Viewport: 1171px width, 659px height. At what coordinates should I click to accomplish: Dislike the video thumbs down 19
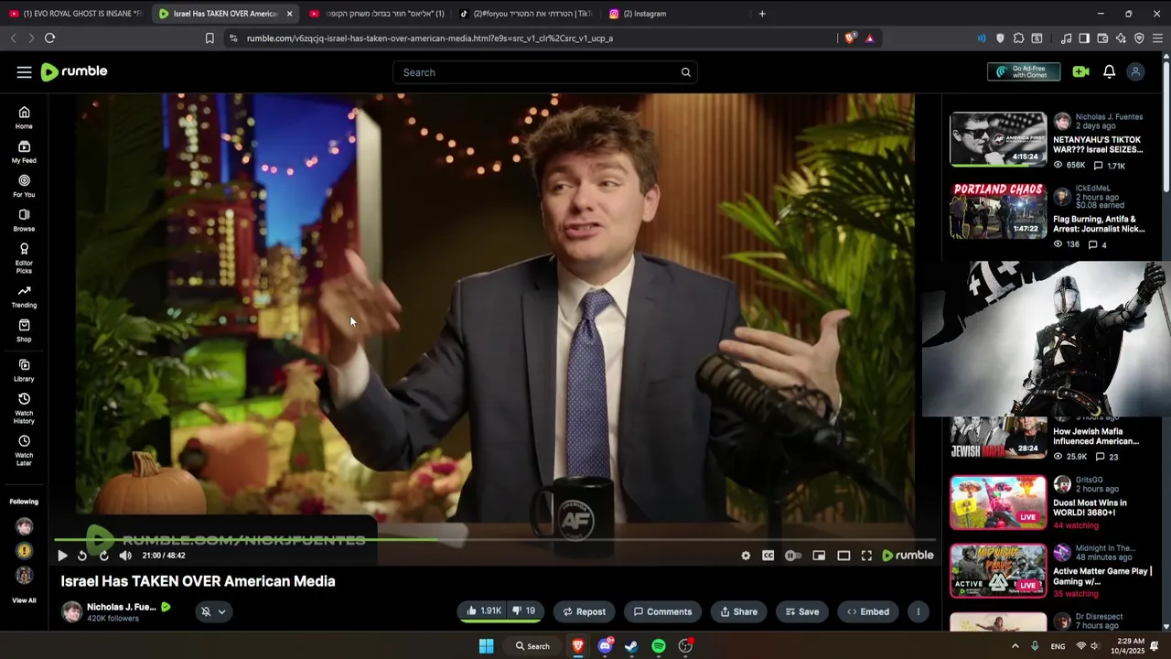point(524,611)
